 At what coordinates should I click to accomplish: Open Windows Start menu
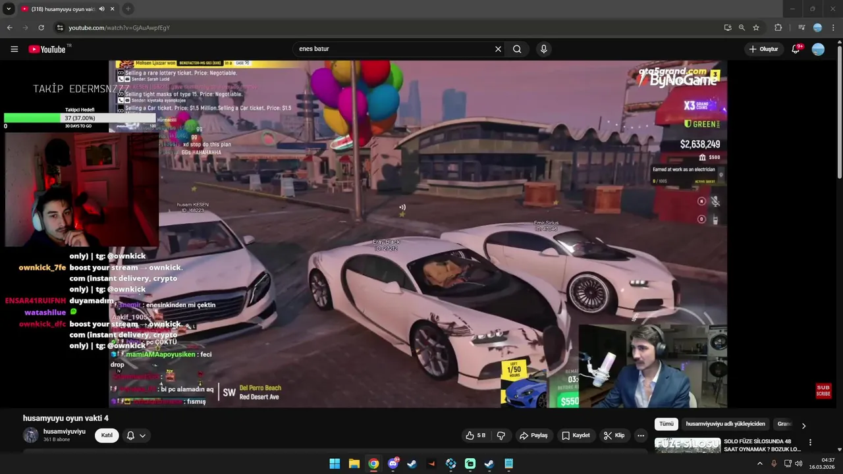335,463
